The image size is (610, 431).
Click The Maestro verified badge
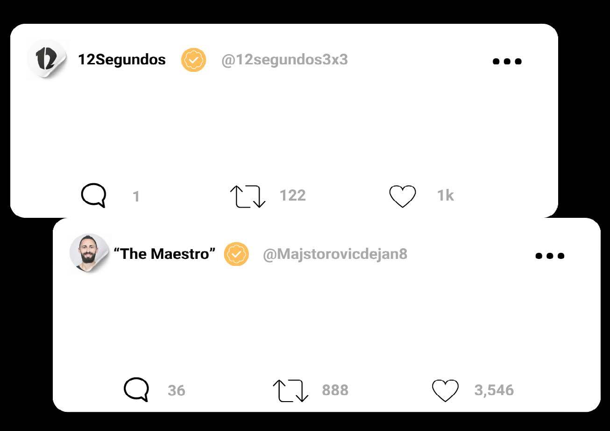click(x=236, y=254)
